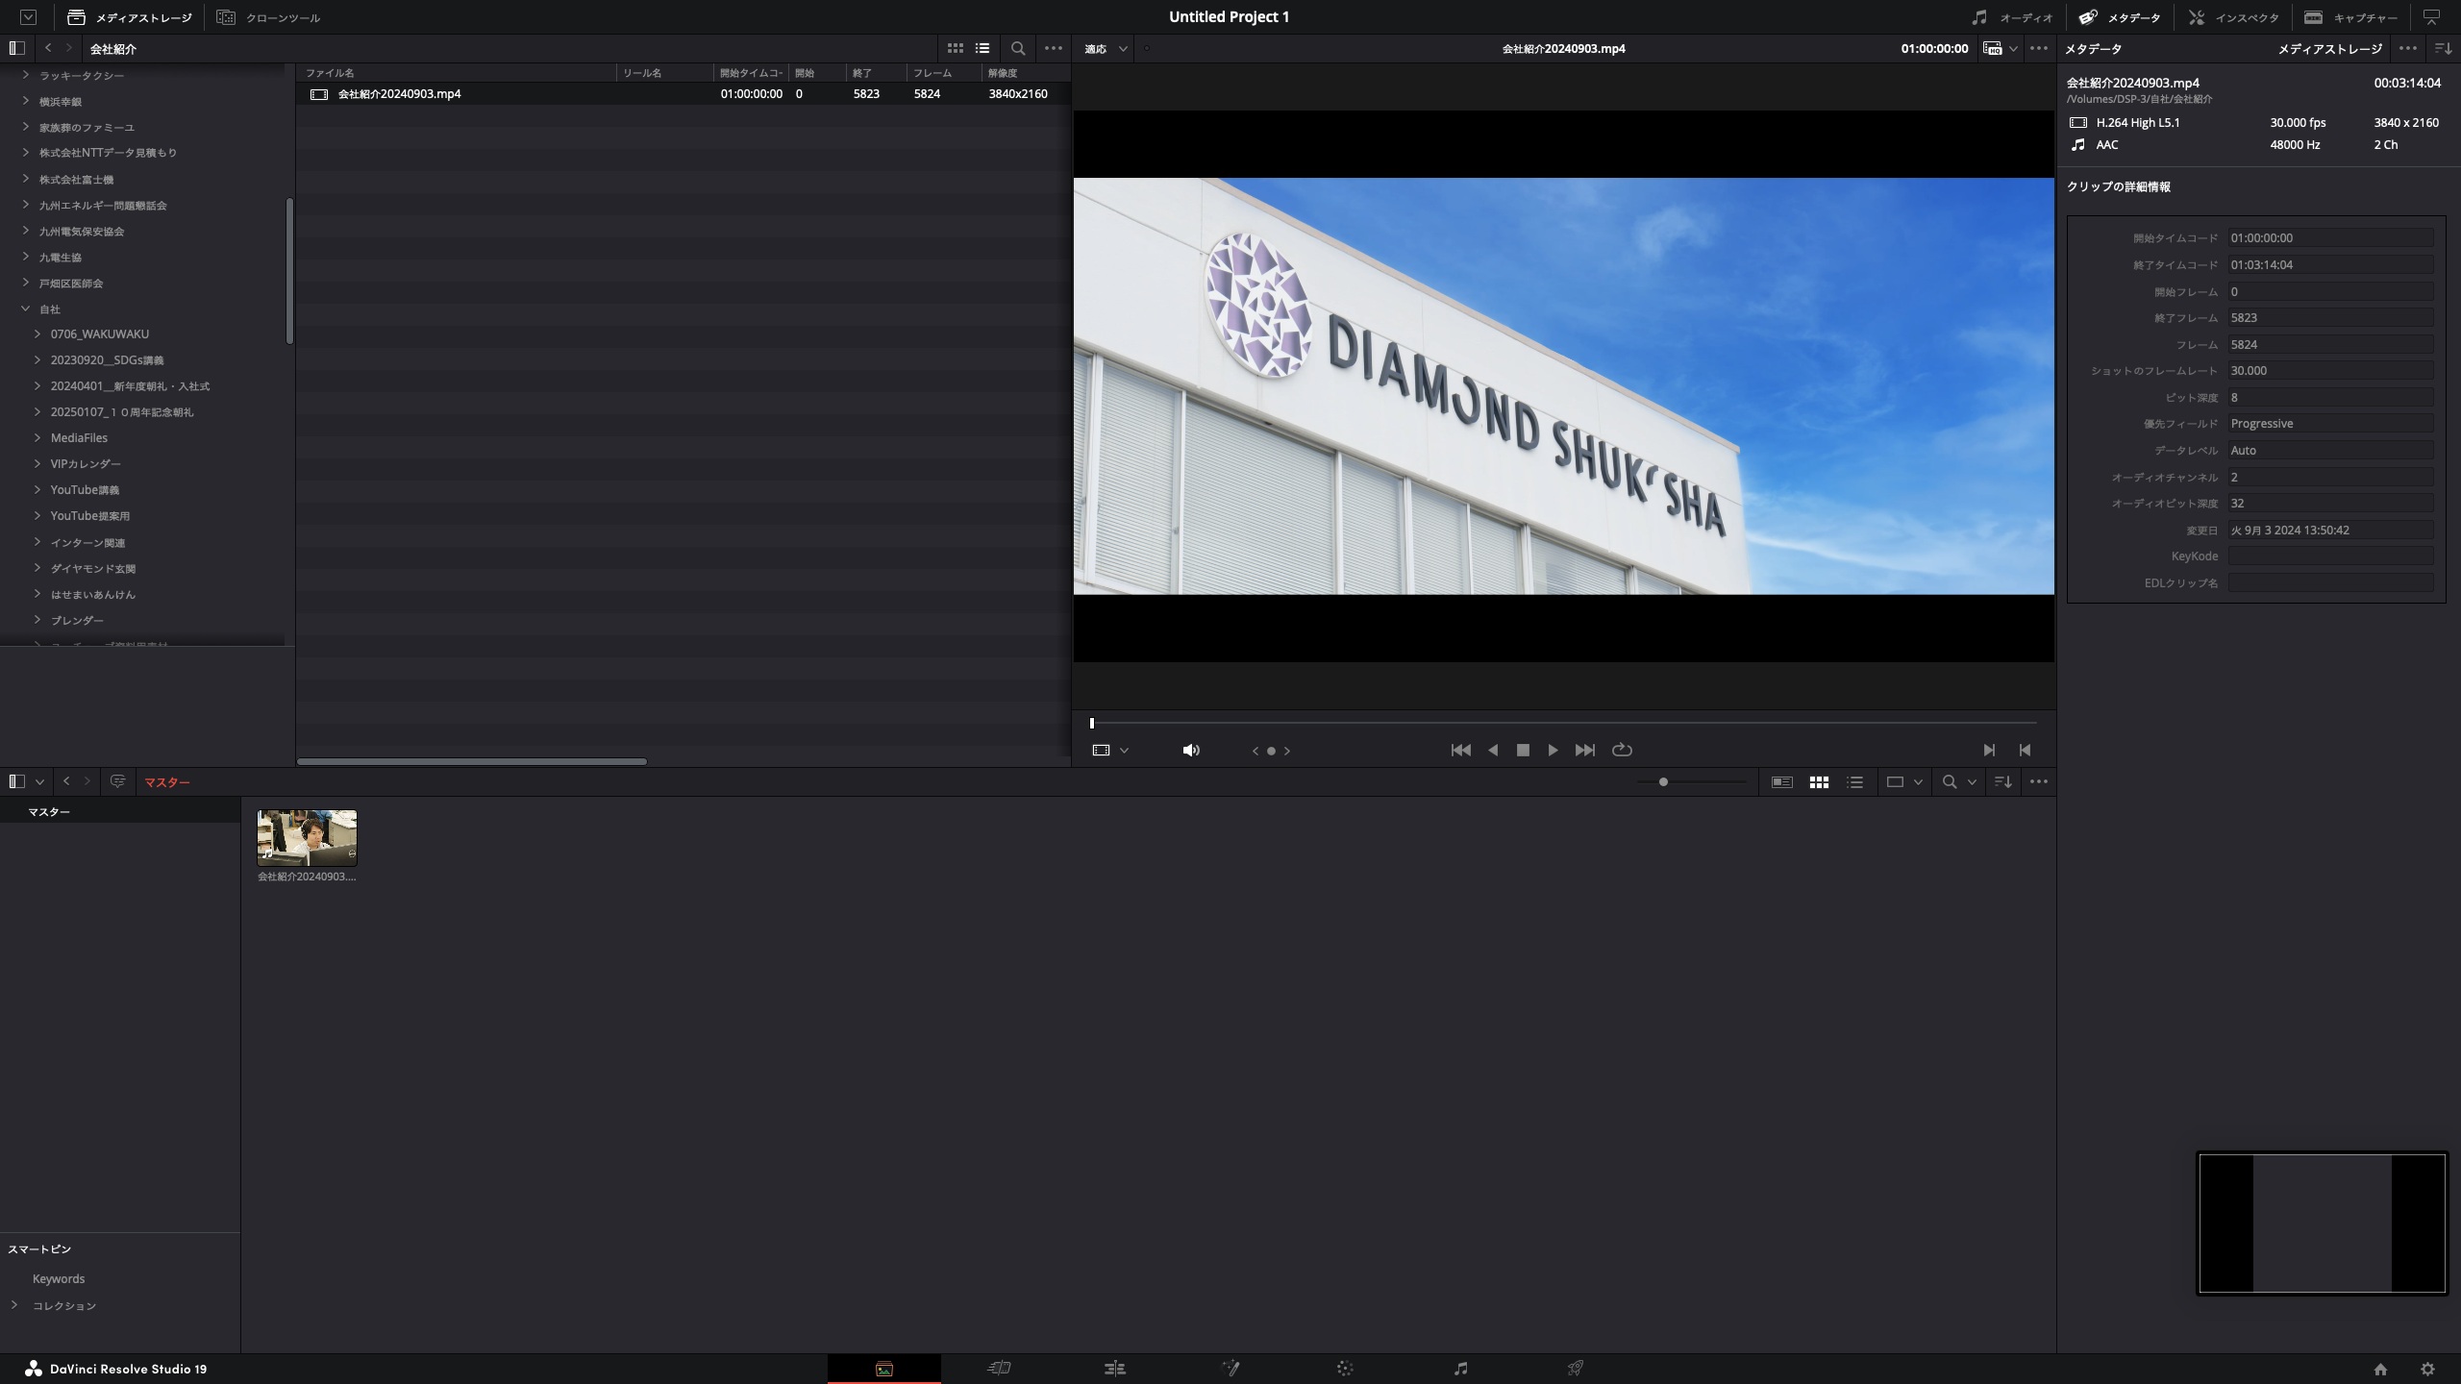This screenshot has height=1384, width=2461.
Task: Adjust media pool thumbnail size slider
Action: point(1663,782)
